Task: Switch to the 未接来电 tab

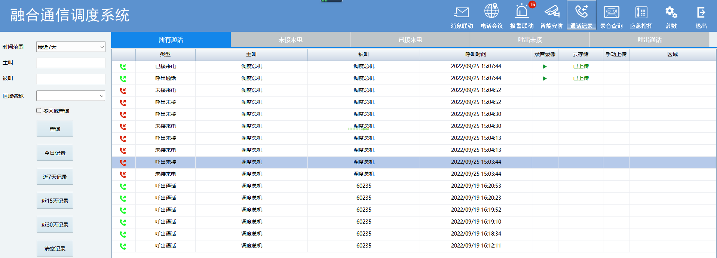Action: pyautogui.click(x=290, y=40)
